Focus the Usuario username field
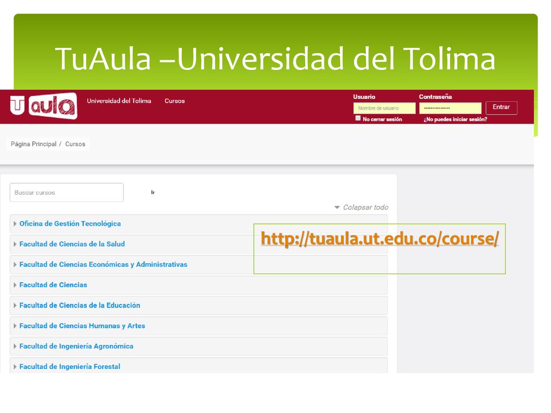The image size is (551, 413). [384, 108]
